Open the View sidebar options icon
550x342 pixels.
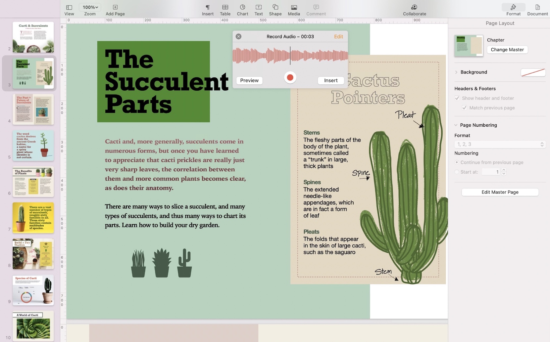point(69,7)
